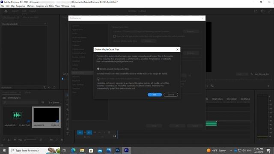Tick the save cache files next to originals checkbox
This screenshot has height=154, width=274.
tap(115, 36)
